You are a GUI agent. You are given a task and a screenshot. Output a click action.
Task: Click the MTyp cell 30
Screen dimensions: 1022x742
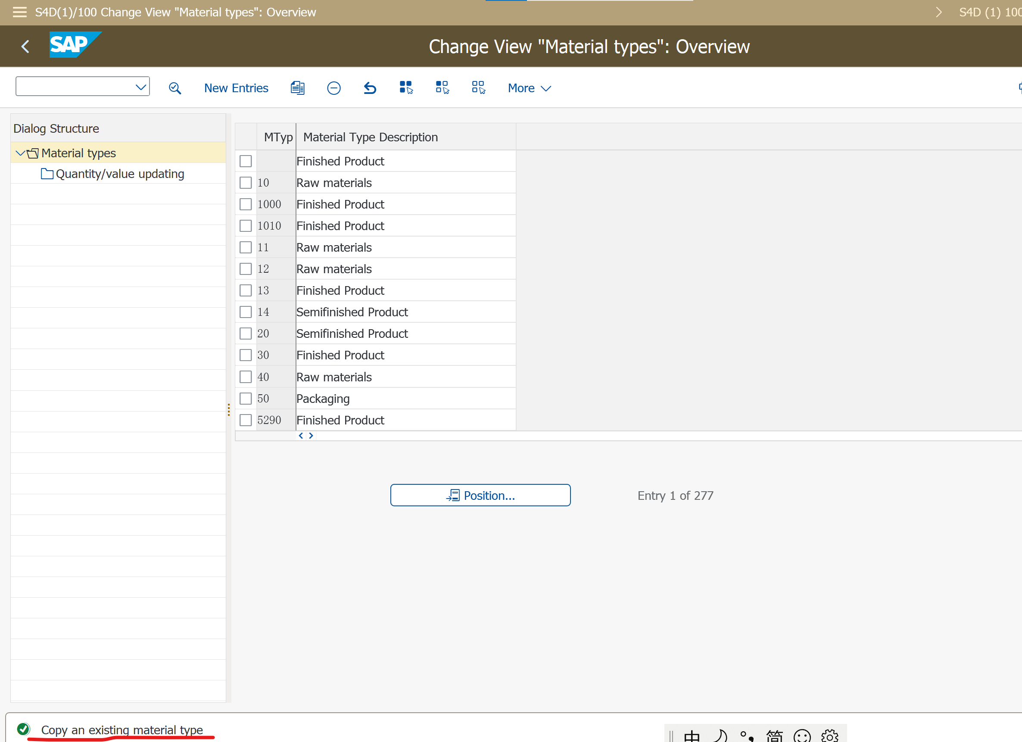(x=276, y=355)
